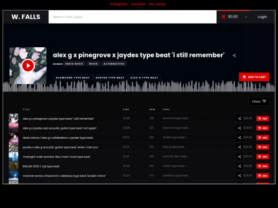Add 'when i met you' row to cart
Screen dimensions: 278x208
pos(263,147)
